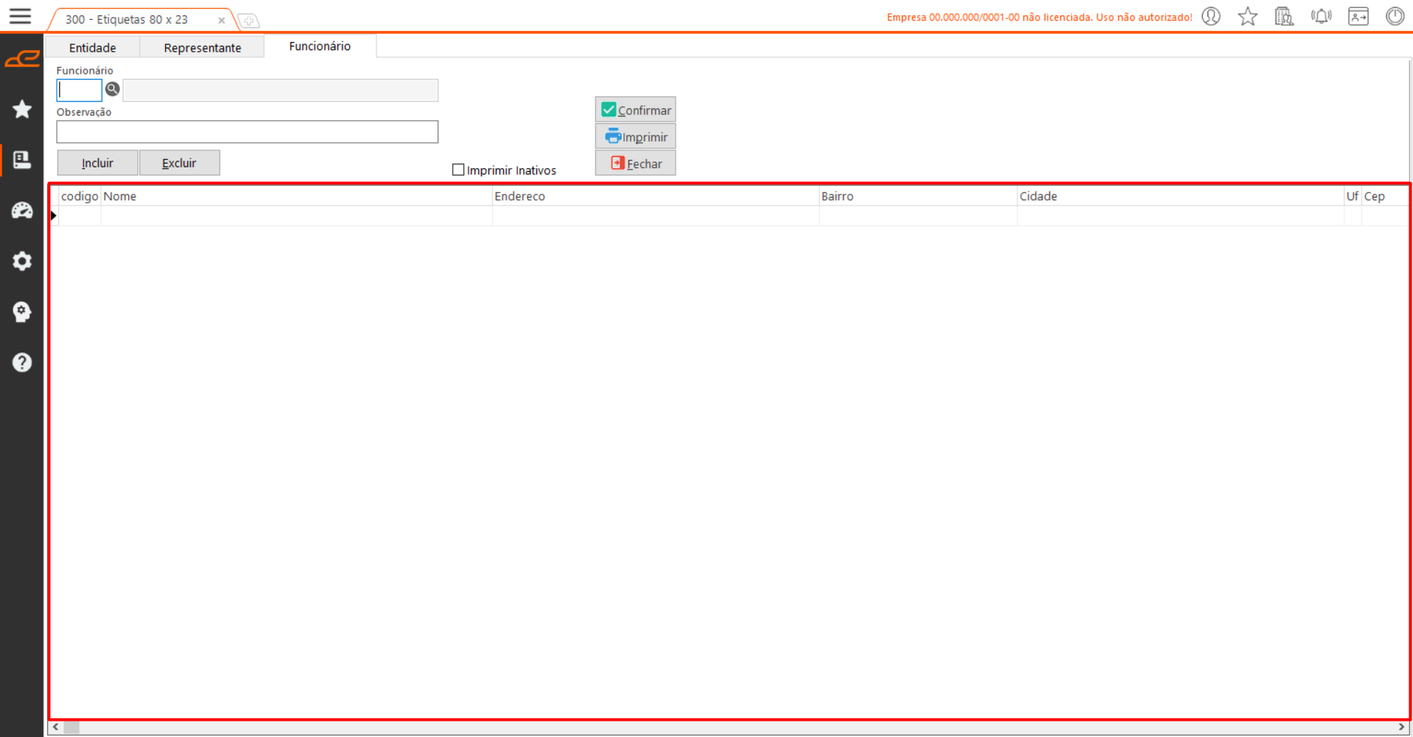Click the top bar favorites star outline
1413x737 pixels.
point(1247,16)
